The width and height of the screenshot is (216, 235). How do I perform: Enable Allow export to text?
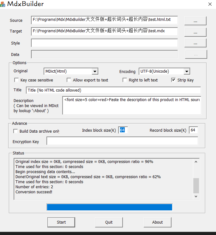pyautogui.click(x=69, y=80)
